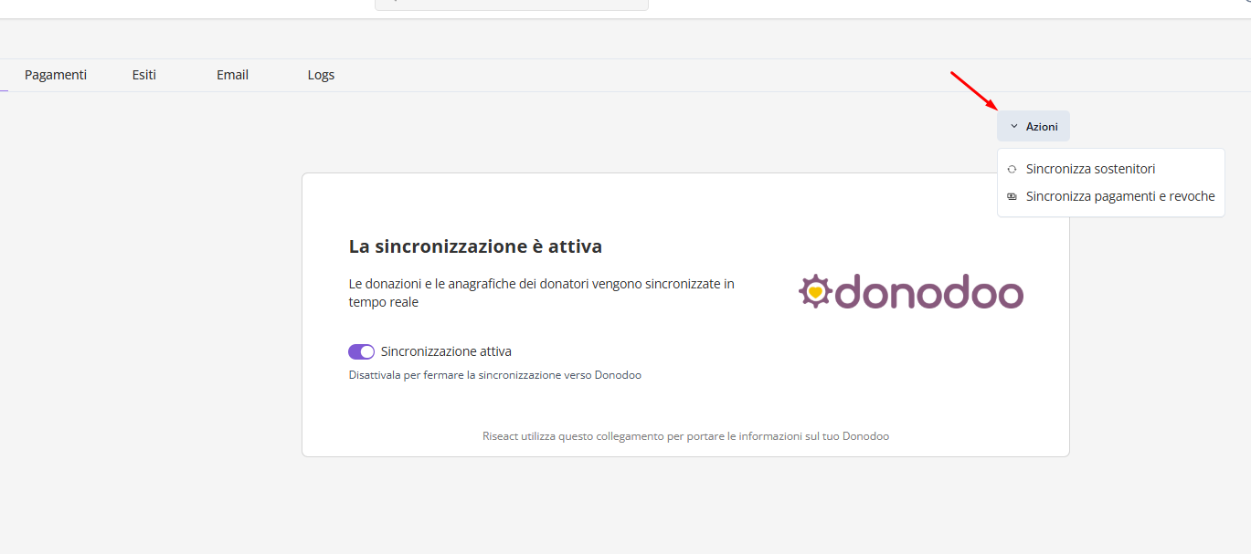Screen dimensions: 1251x554
Task: Click the footer text starting 'Riseact utilizza questo collegamento'
Action: (x=685, y=436)
